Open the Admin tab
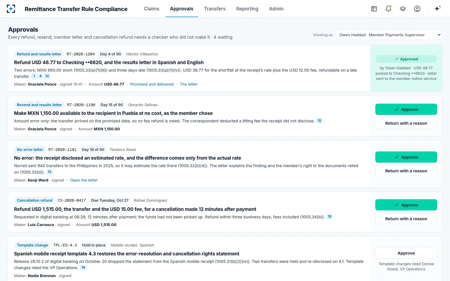 click(276, 9)
